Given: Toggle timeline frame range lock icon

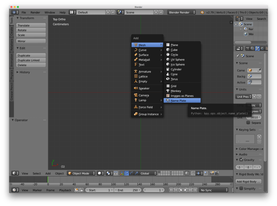Looking at the screenshot, I should pos(82,190).
